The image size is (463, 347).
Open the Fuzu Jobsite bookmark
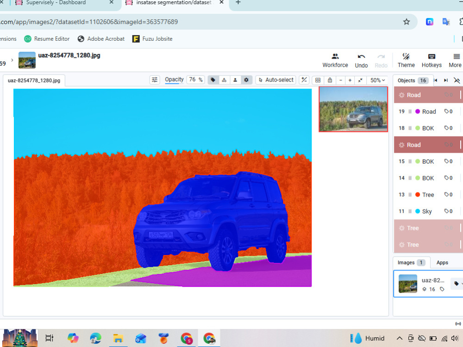pos(152,39)
